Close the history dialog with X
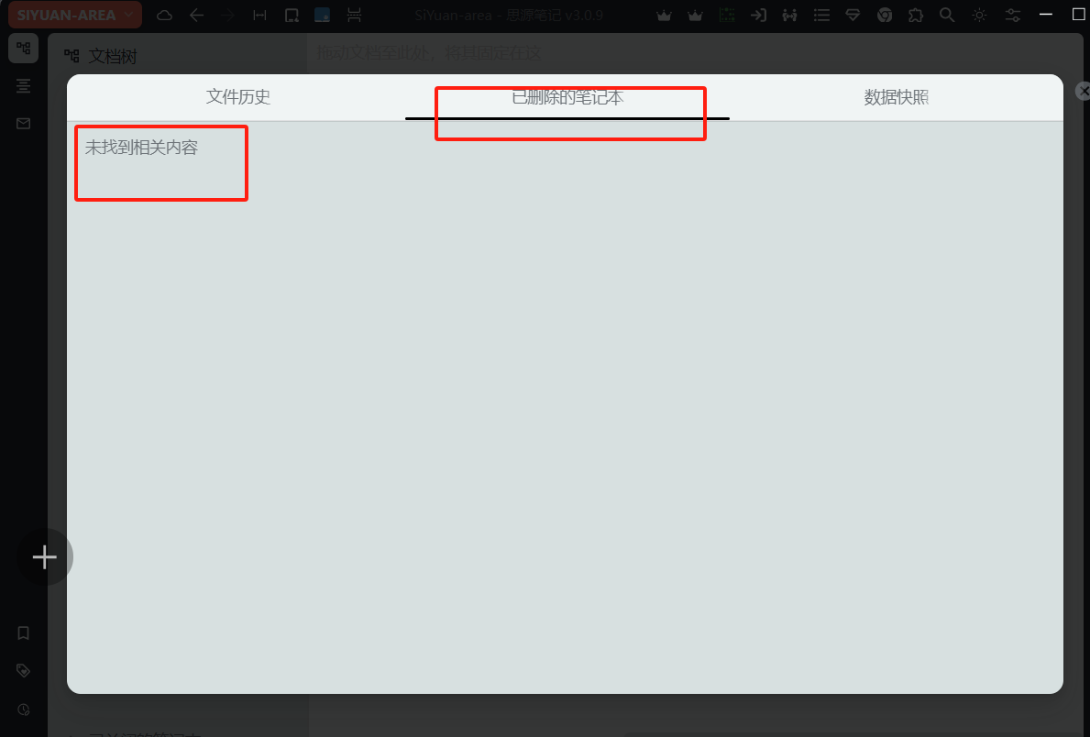This screenshot has width=1090, height=737. click(1083, 91)
